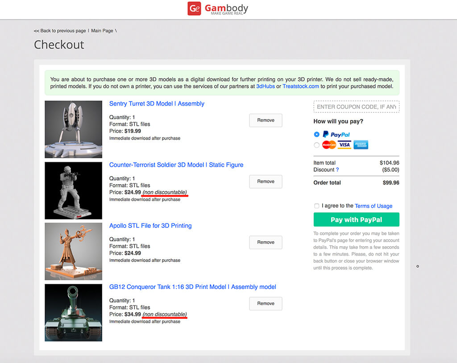This screenshot has width=457, height=363.
Task: Check the Terms of Usage agreement box
Action: coord(316,206)
